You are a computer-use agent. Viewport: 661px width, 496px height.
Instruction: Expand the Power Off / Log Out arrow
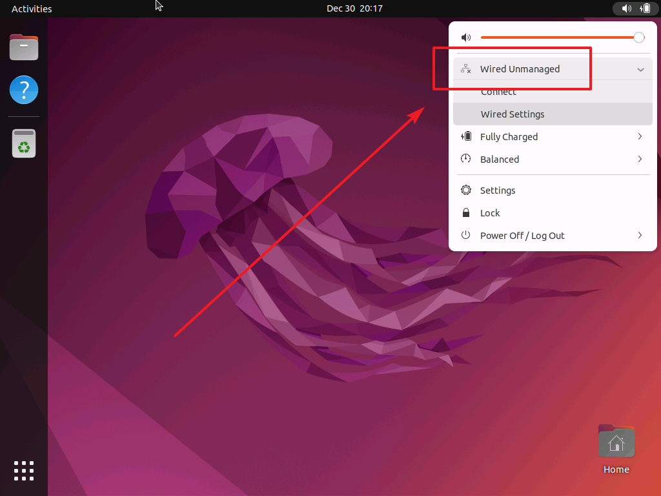point(640,235)
